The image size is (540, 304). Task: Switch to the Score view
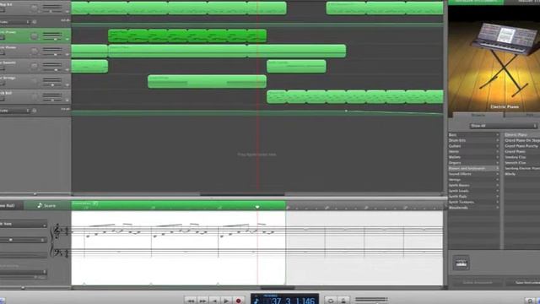[47, 206]
